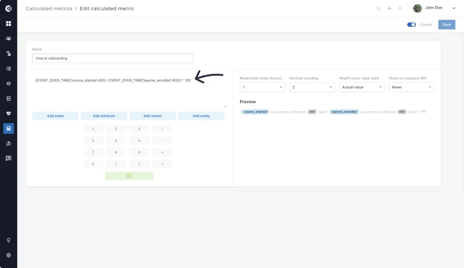Click the keypad digit 7 key
The width and height of the screenshot is (464, 268).
point(93,152)
